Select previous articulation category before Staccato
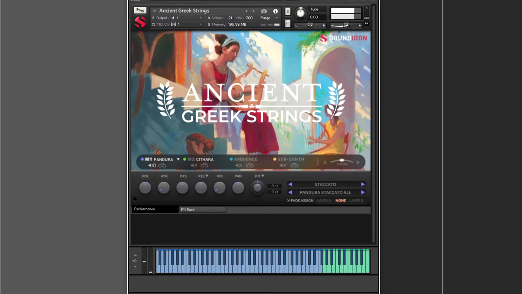 click(x=290, y=185)
